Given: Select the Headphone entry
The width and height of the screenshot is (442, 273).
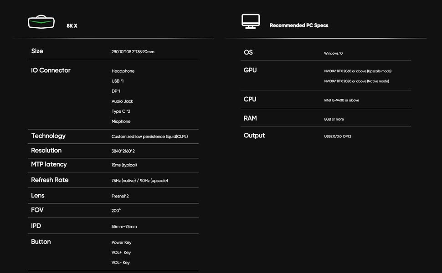Looking at the screenshot, I should coord(123,71).
